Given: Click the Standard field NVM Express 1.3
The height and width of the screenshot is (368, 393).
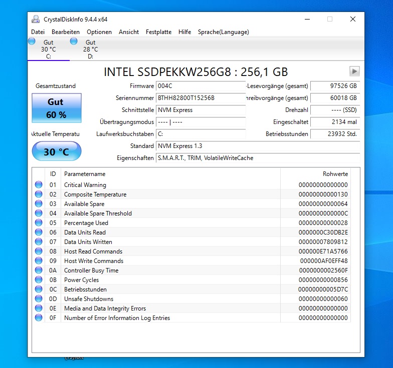Looking at the screenshot, I should (258, 146).
